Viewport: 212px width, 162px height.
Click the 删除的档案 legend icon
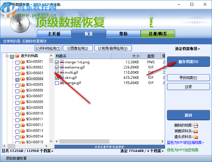tap(196, 125)
